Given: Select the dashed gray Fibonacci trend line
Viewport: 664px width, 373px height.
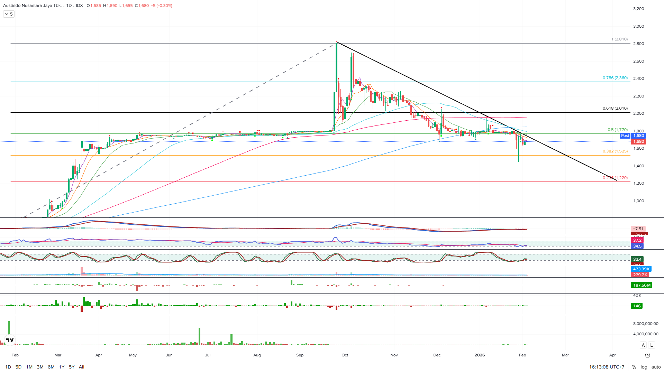Looking at the screenshot, I should pos(180,130).
